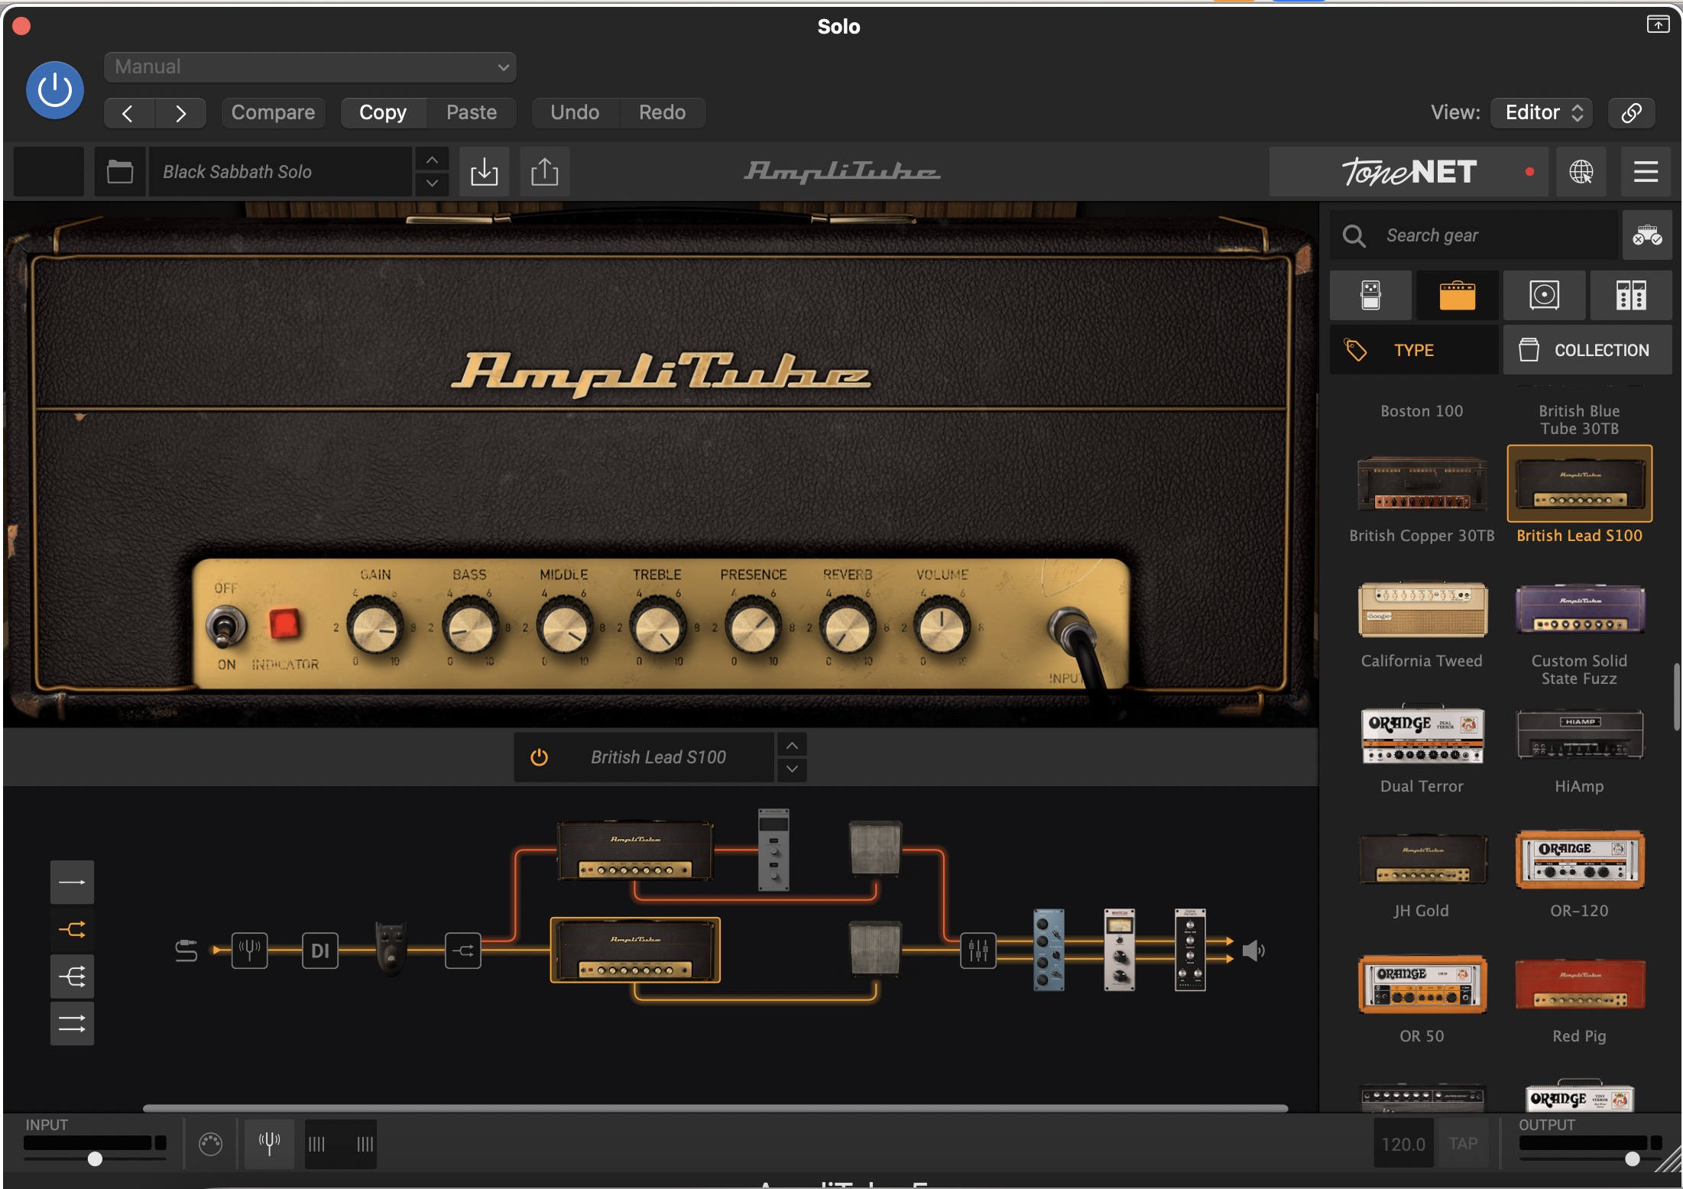1683x1189 pixels.
Task: Choose the three-way split routing
Action: pyautogui.click(x=72, y=977)
